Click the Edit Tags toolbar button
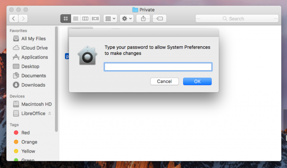Screen dimensions: 287x168 pos(160,18)
